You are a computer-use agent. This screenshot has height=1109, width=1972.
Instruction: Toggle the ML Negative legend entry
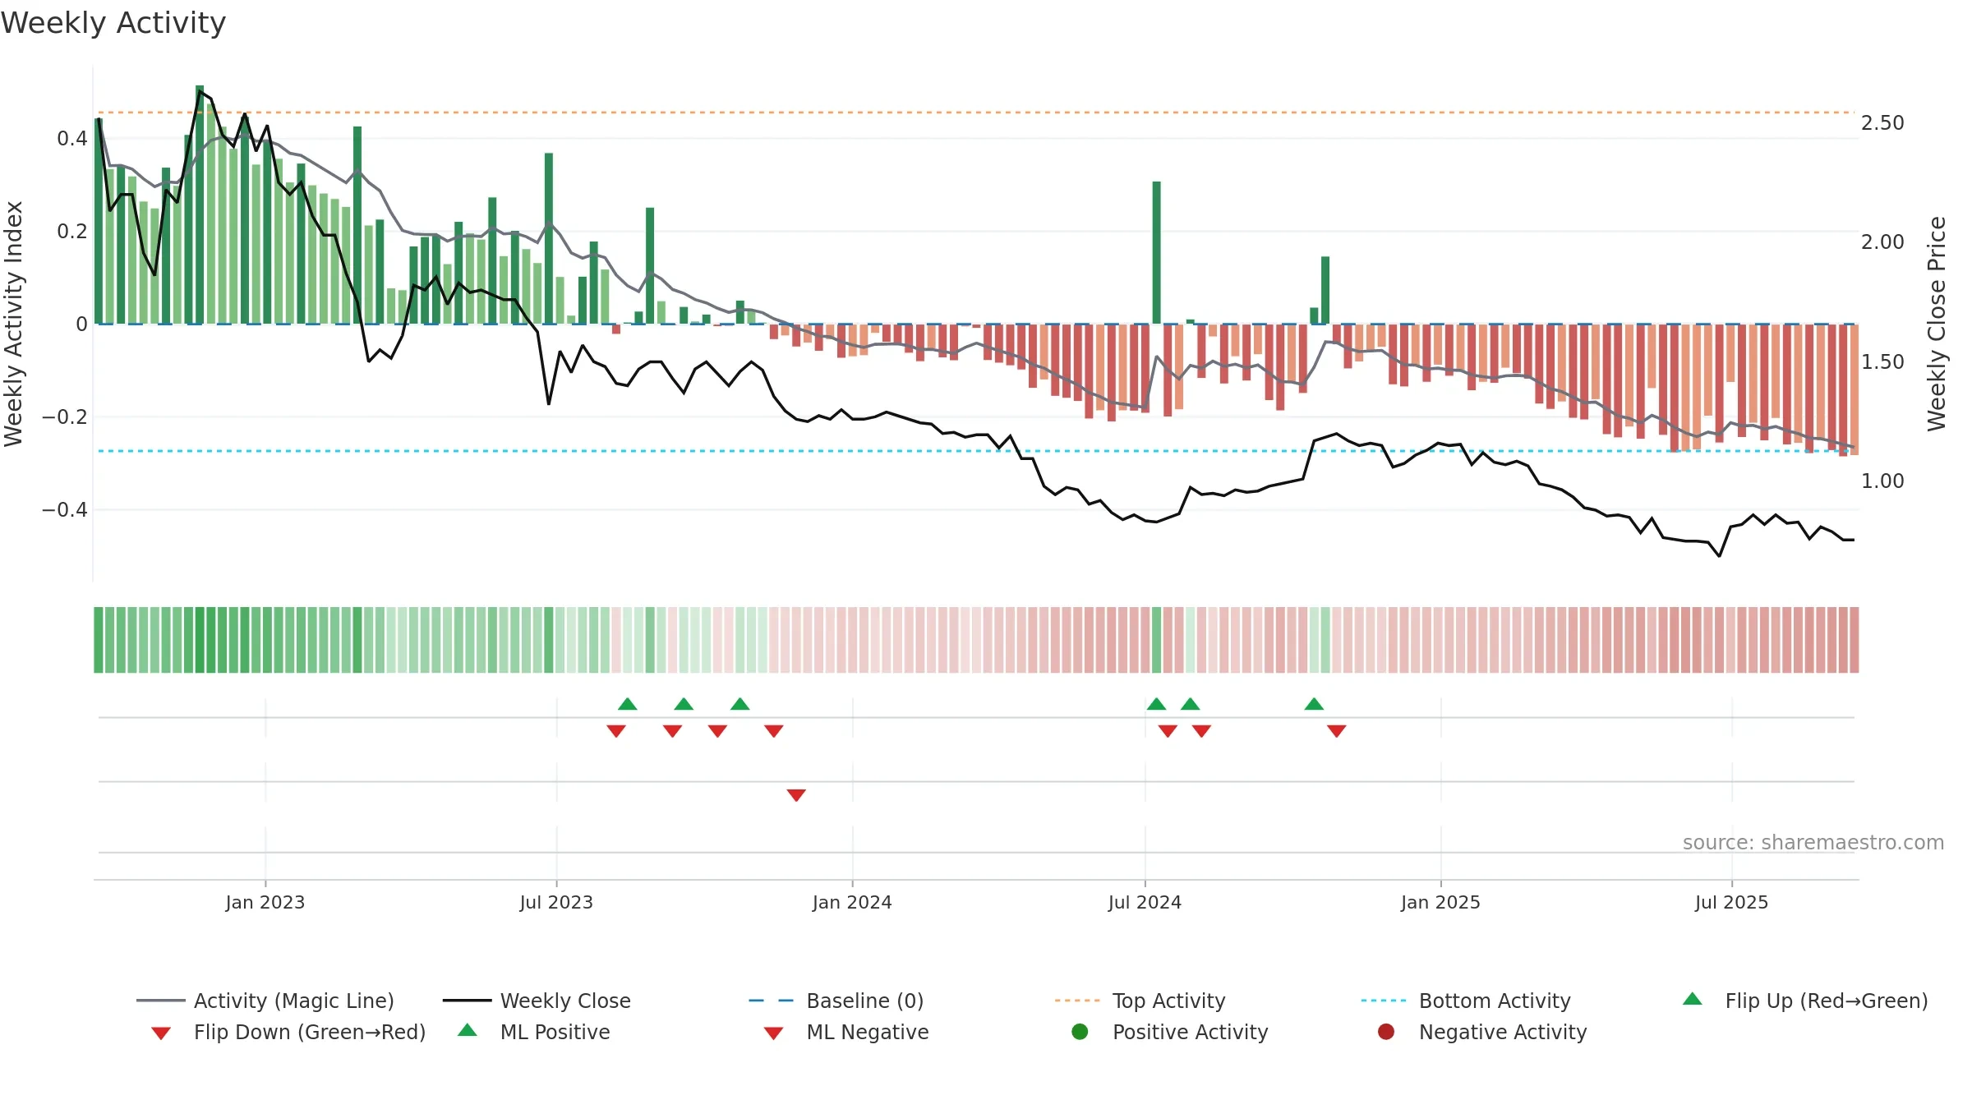[846, 1032]
